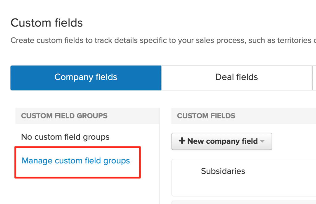Click the CUSTOM FIELDS panel header
This screenshot has height=204, width=316.
click(206, 116)
